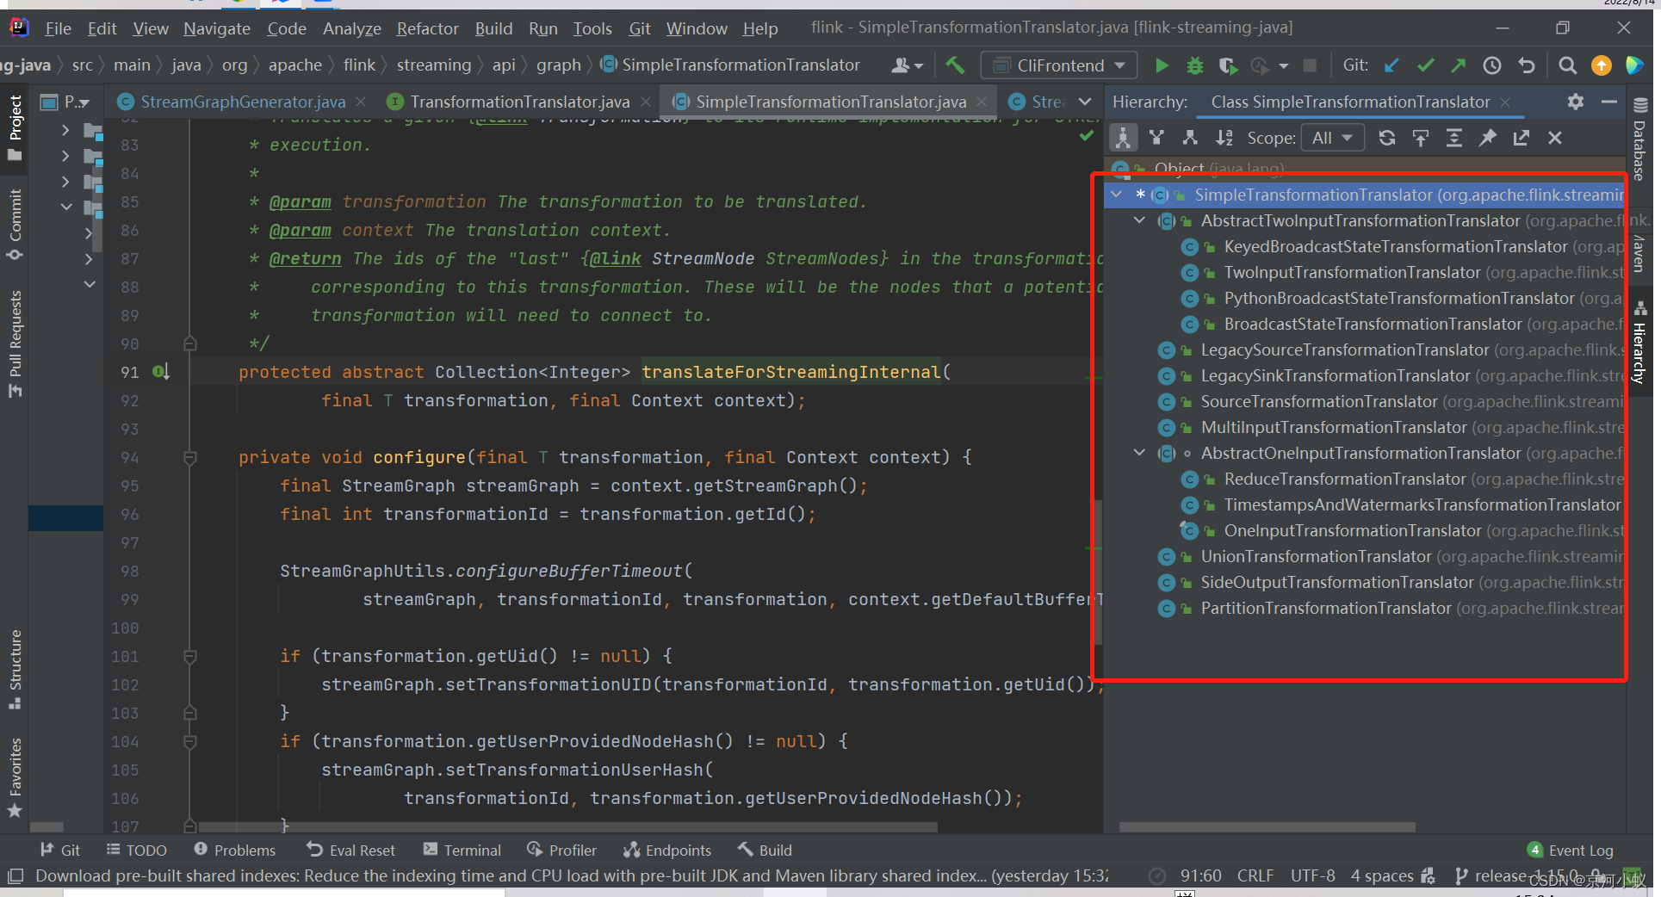
Task: Click Autoscroll to Source icon in Hierarchy
Action: (x=1420, y=138)
